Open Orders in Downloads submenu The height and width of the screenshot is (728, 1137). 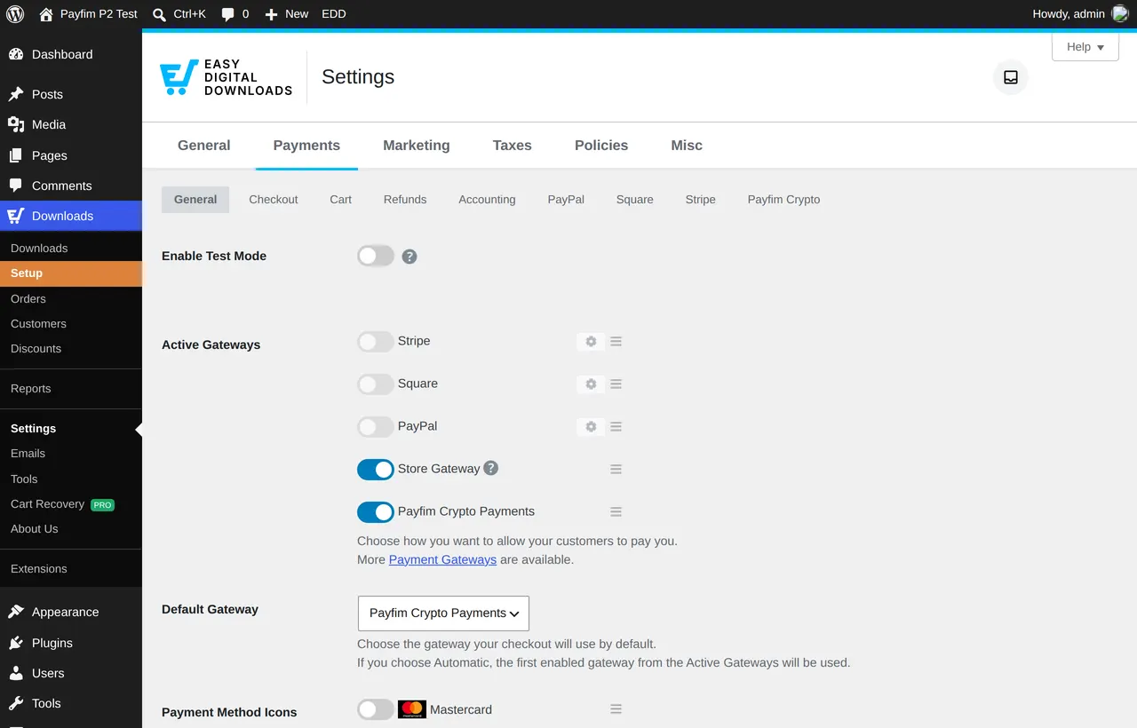coord(71,299)
